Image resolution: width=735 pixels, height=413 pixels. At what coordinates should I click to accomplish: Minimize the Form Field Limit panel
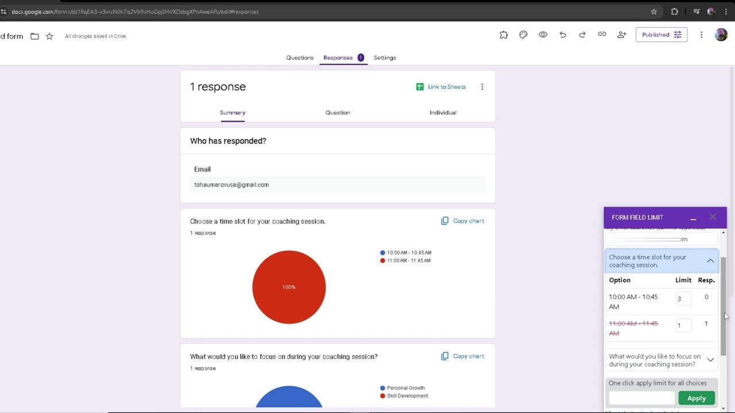pos(693,217)
